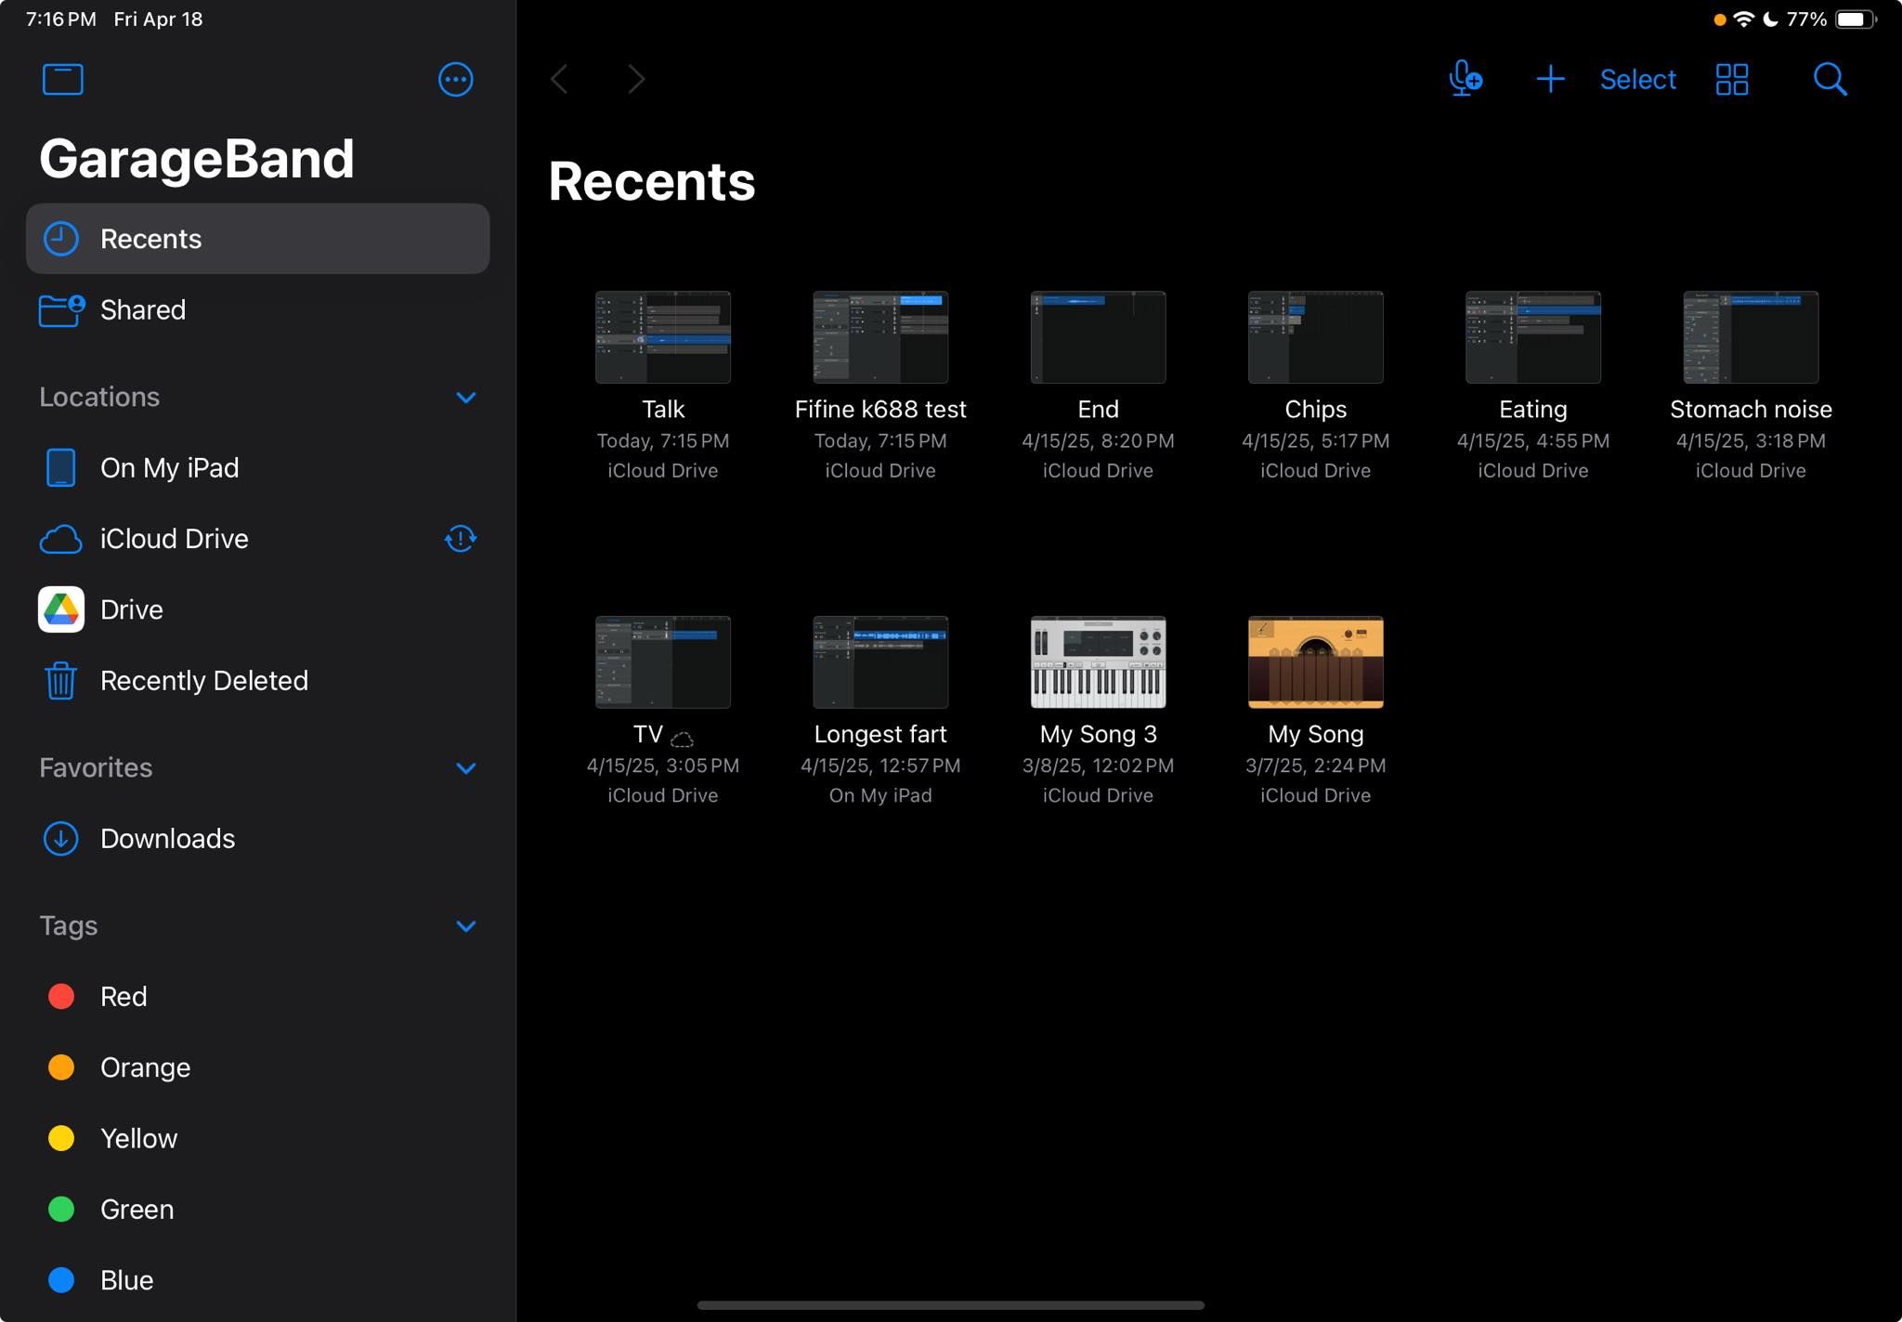Tap the Chips file name label
This screenshot has height=1322, width=1902.
coord(1316,410)
